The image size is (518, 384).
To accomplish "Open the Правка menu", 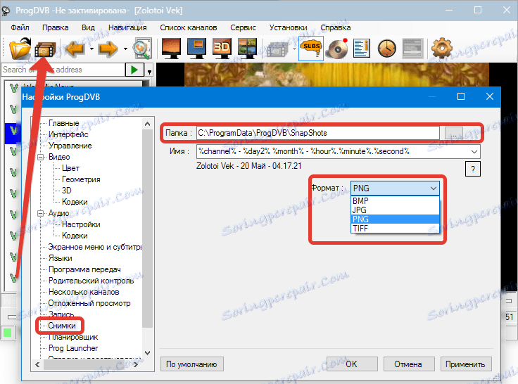I will (x=55, y=27).
